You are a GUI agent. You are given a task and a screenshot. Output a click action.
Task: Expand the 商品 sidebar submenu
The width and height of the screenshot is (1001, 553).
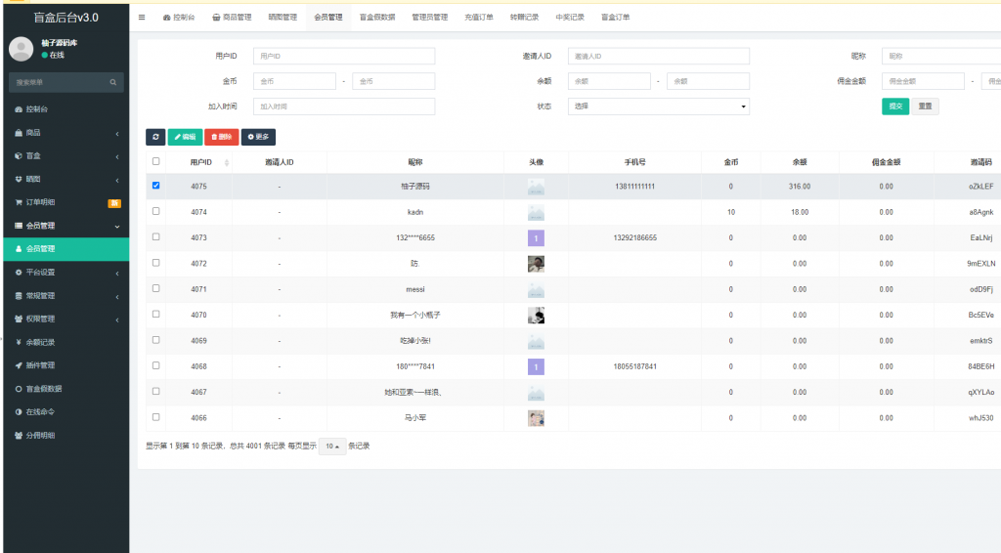pos(65,133)
